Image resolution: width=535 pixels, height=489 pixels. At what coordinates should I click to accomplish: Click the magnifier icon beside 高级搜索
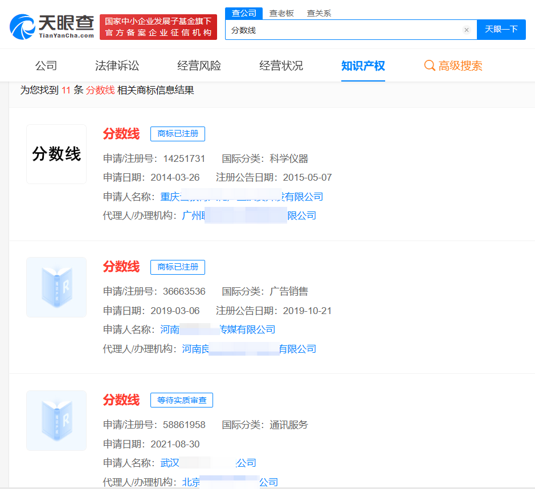click(429, 66)
